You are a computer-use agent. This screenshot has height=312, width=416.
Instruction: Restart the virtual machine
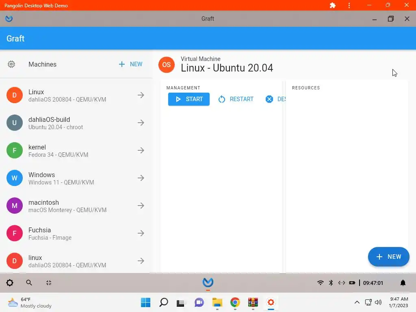(x=236, y=99)
